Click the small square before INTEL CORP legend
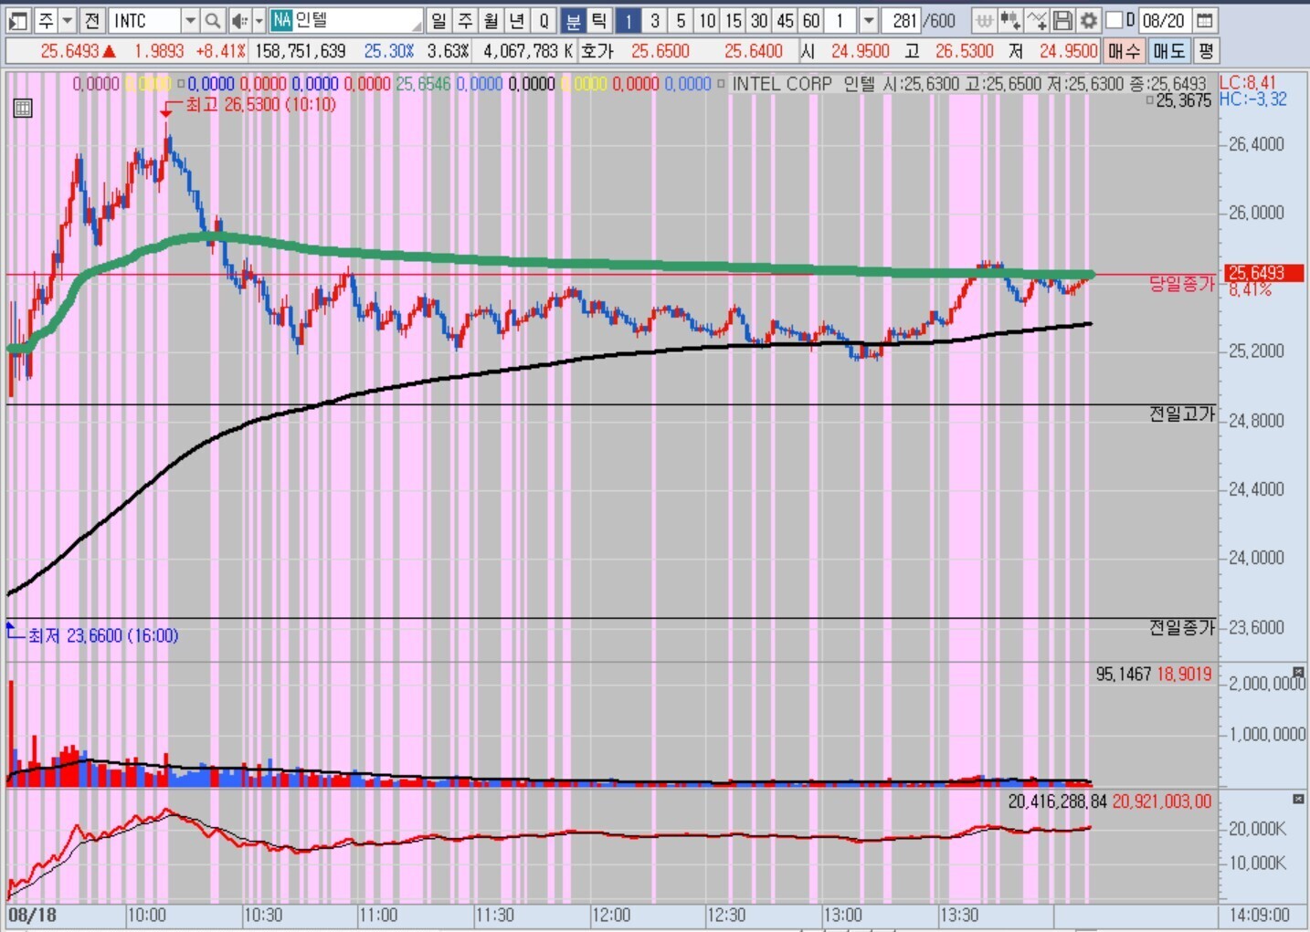The height and width of the screenshot is (932, 1310). (x=722, y=84)
